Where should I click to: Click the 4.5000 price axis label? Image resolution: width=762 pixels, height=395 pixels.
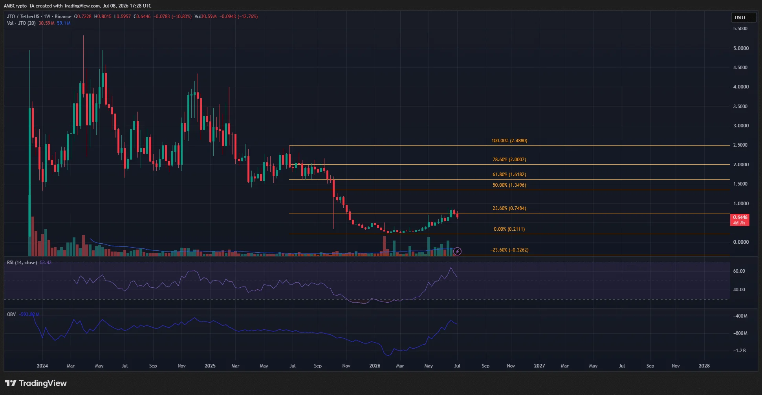coord(740,68)
